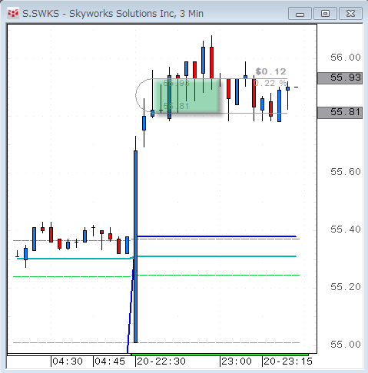Viewport: 368px width, 373px height.
Task: Click the gray dashed line at 55.00
Action: pyautogui.click(x=156, y=342)
